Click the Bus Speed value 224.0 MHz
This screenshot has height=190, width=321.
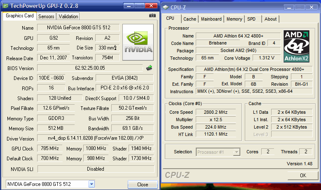[x=216, y=127]
